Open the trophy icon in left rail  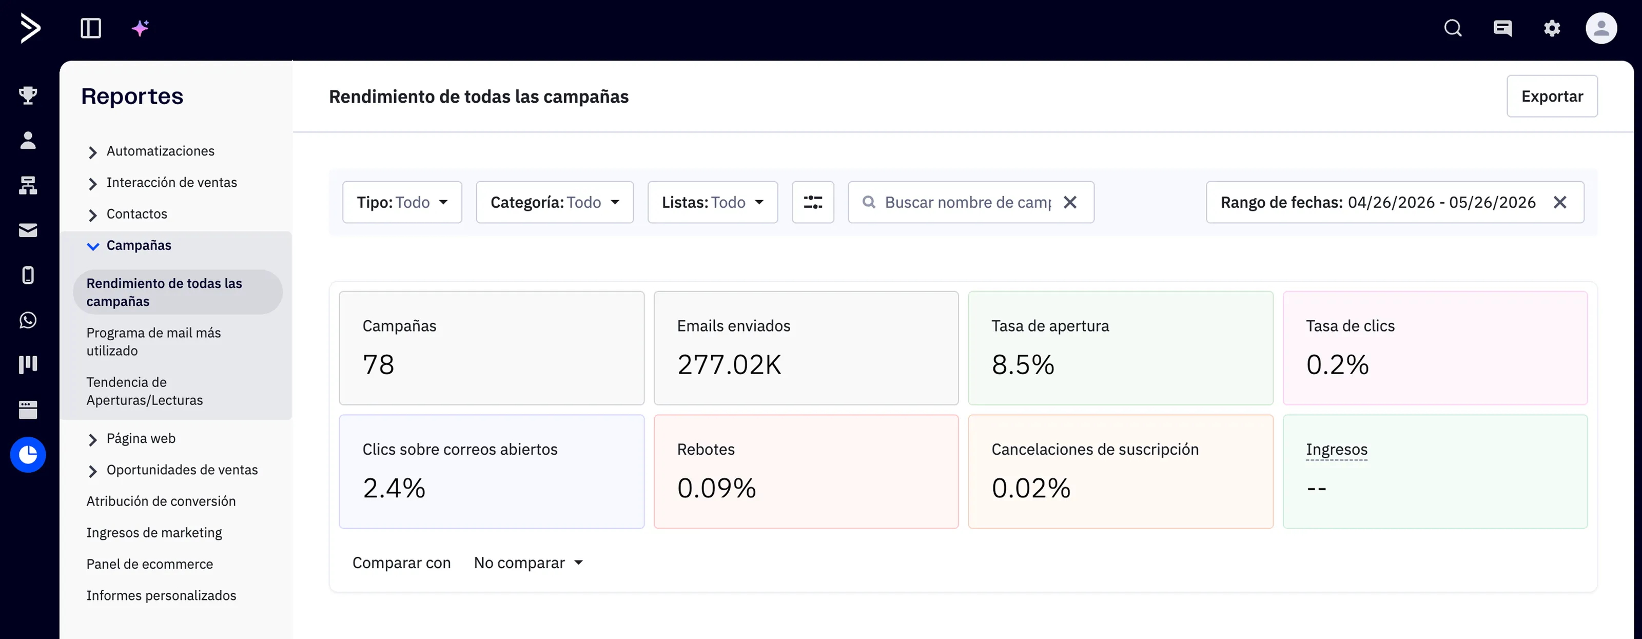pos(28,95)
